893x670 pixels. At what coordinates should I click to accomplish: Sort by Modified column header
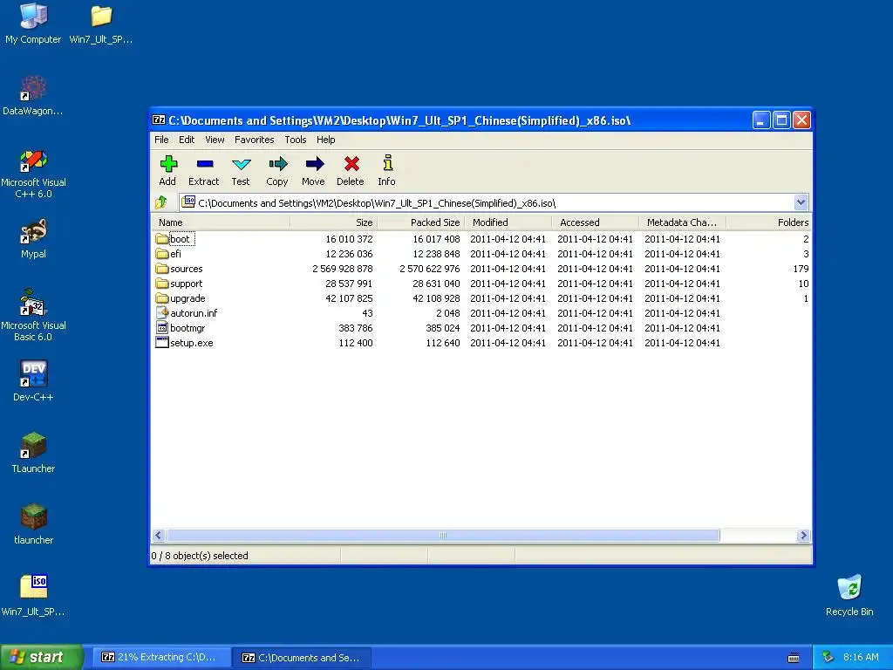(508, 222)
